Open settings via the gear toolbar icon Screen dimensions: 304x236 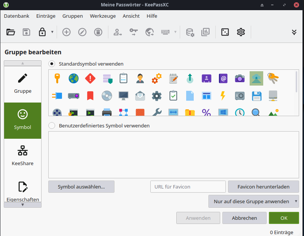241,32
